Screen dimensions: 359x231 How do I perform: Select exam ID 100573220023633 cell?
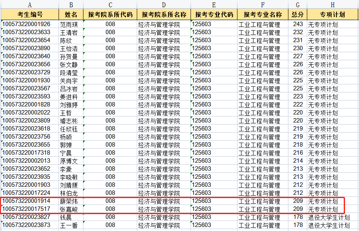[26, 33]
